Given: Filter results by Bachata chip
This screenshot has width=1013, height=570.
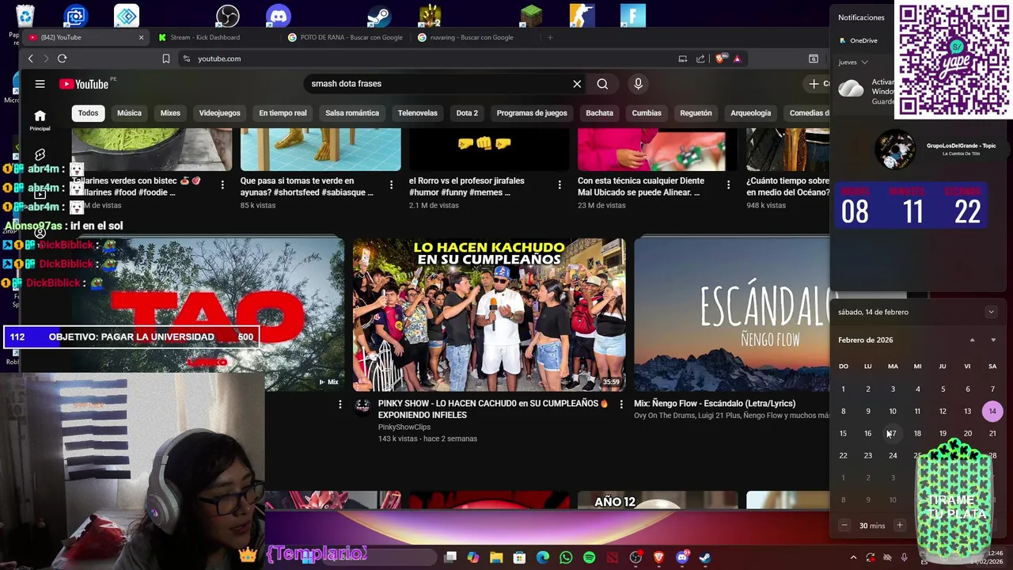Looking at the screenshot, I should (599, 113).
